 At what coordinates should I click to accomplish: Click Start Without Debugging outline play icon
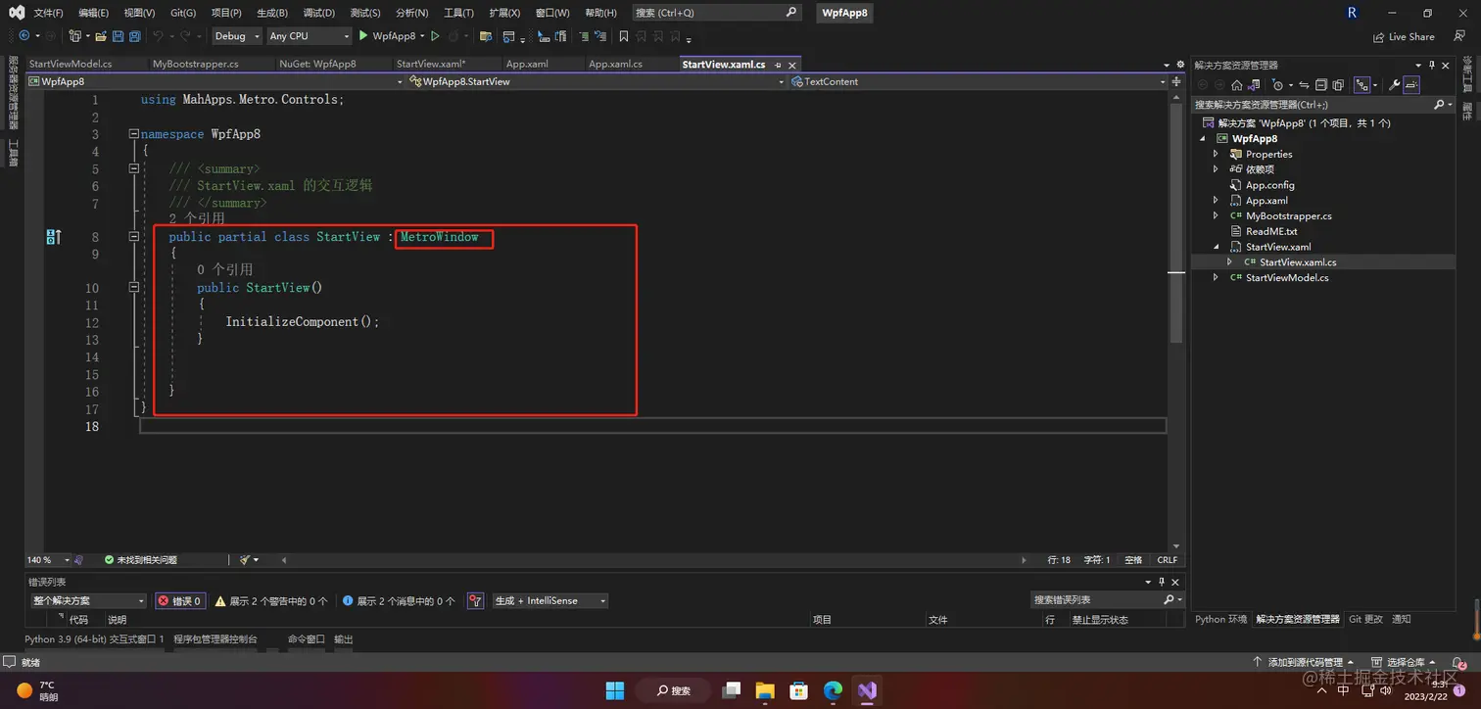[435, 36]
